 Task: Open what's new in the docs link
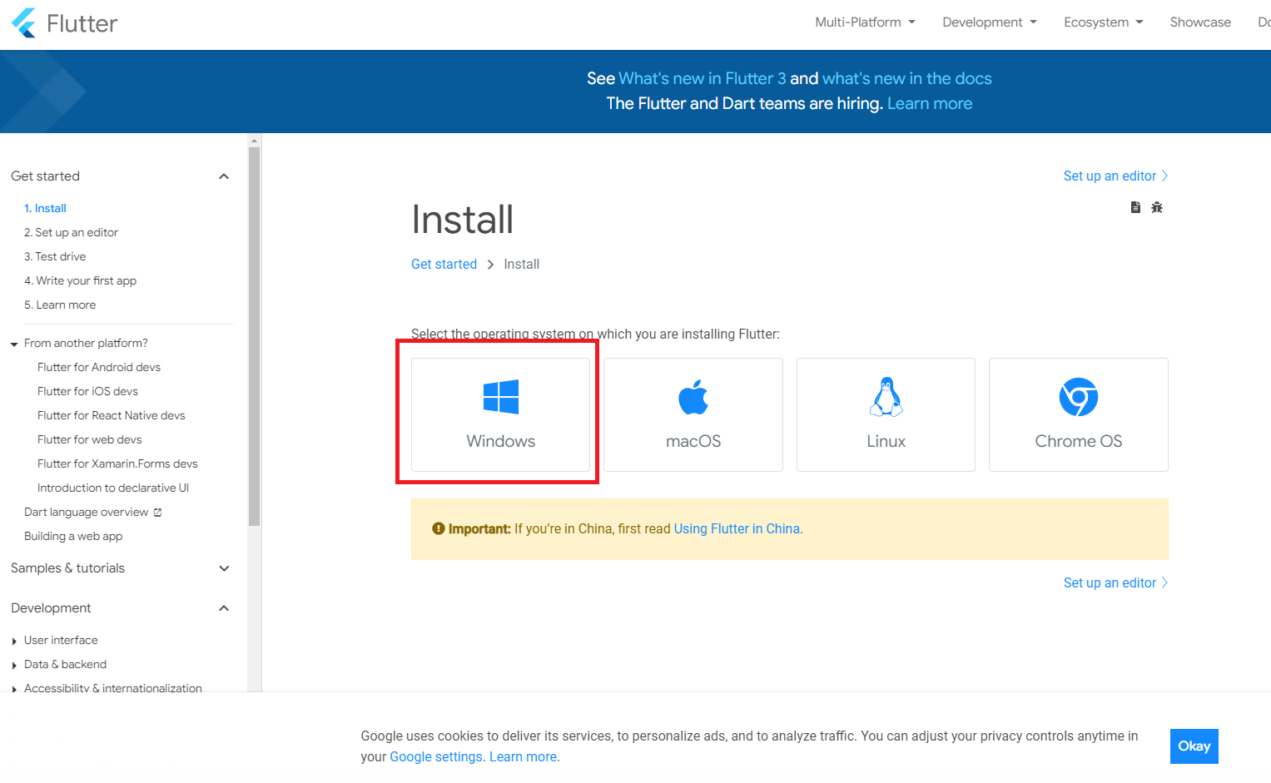coord(907,78)
